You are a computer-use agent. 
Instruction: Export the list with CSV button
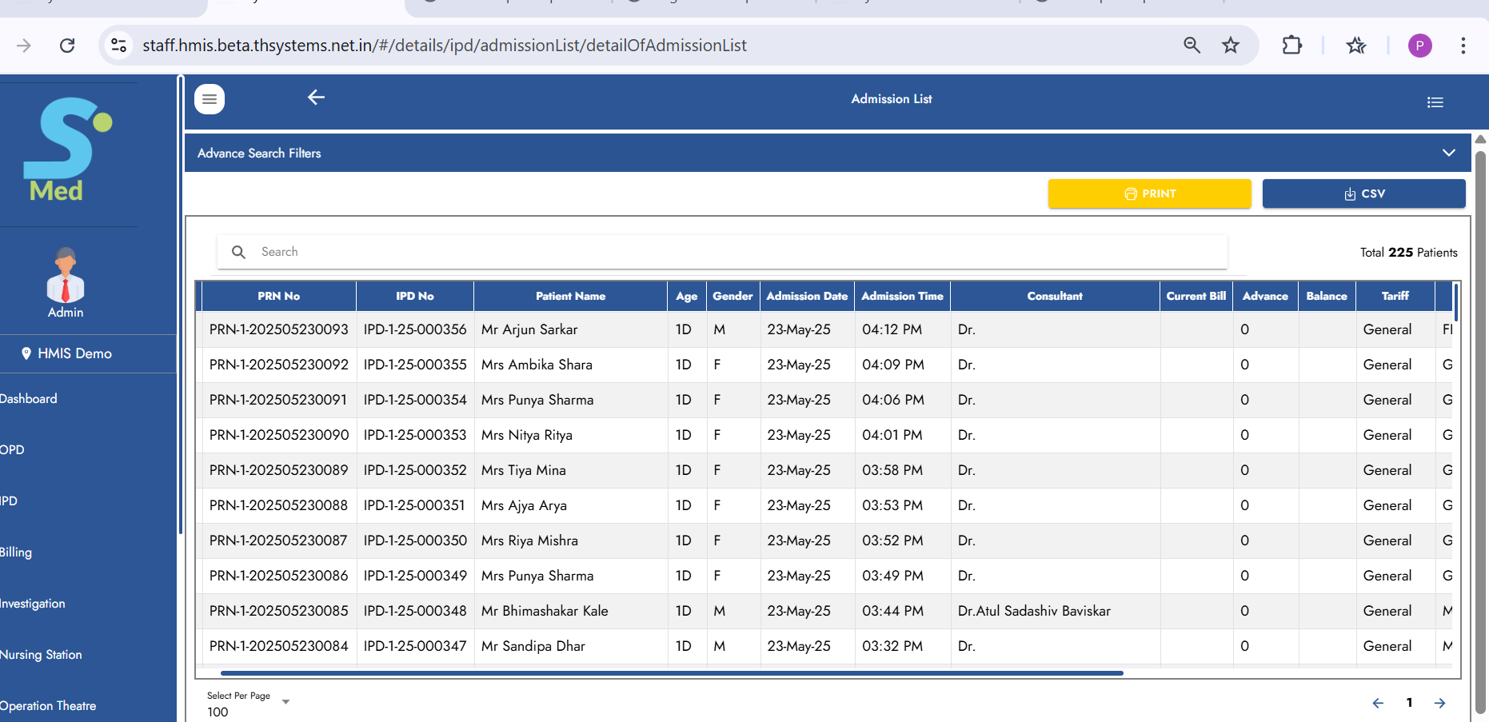coord(1363,193)
